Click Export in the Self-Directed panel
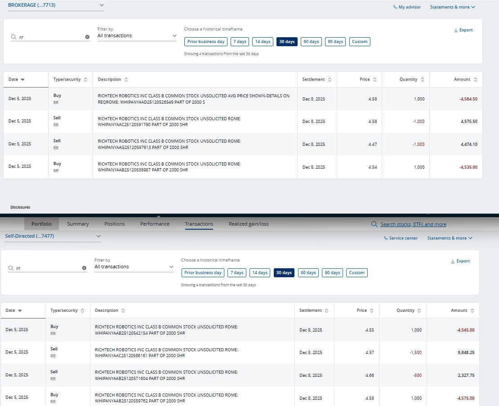 pyautogui.click(x=460, y=261)
